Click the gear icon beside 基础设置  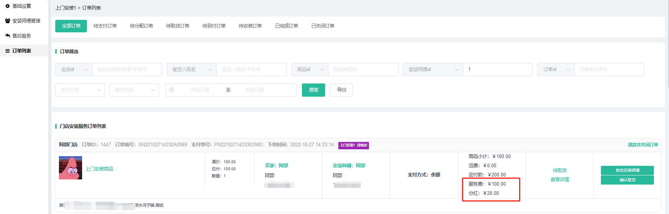point(7,6)
